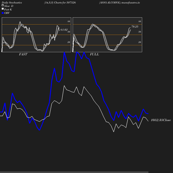Screen dimensions: 173x173
Task: Click '(14,3,3) Charts for 507526' heading
Action: 60,3
